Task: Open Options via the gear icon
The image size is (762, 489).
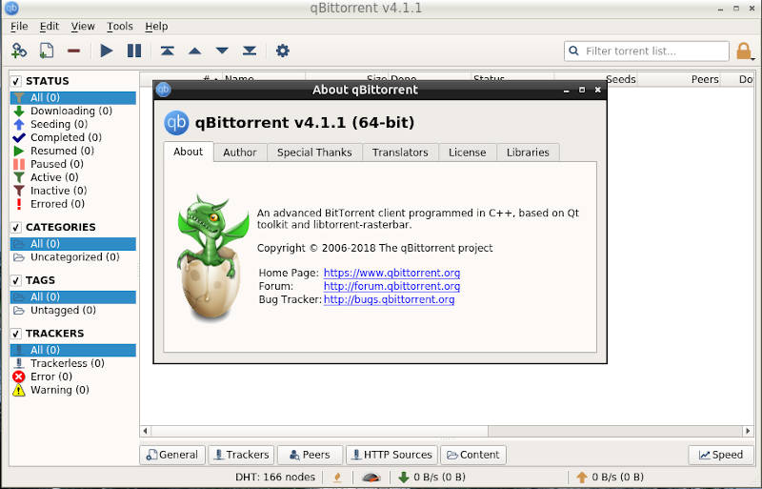Action: pos(282,51)
